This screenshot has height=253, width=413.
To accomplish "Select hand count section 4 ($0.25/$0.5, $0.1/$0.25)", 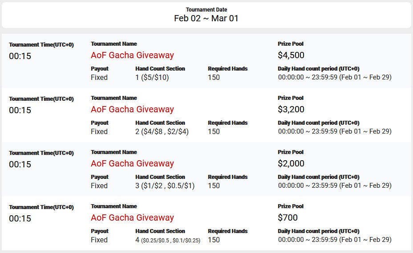I will [168, 240].
